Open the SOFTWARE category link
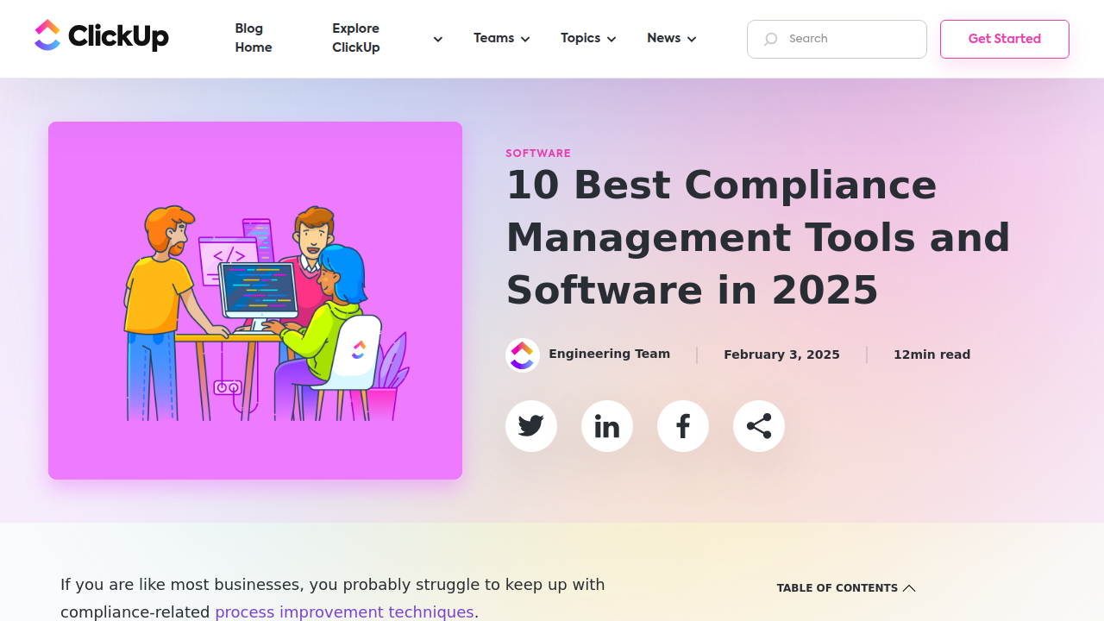Viewport: 1104px width, 621px height. point(538,154)
